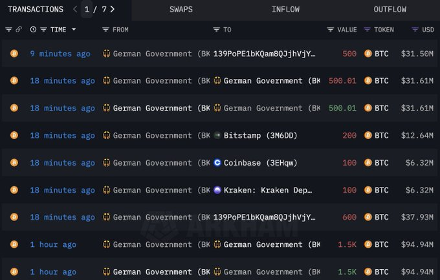Toggle USD column filter
This screenshot has height=280, width=440.
[415, 30]
